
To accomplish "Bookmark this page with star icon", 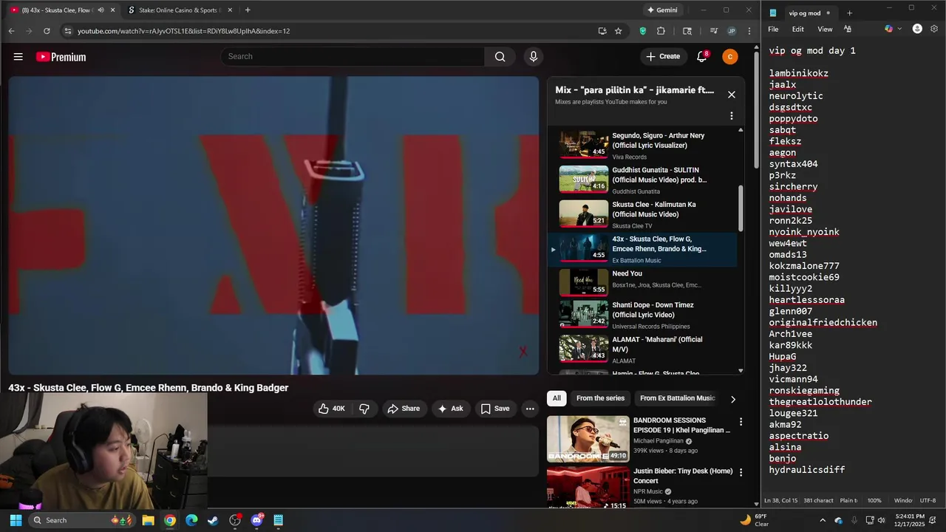I will (619, 31).
